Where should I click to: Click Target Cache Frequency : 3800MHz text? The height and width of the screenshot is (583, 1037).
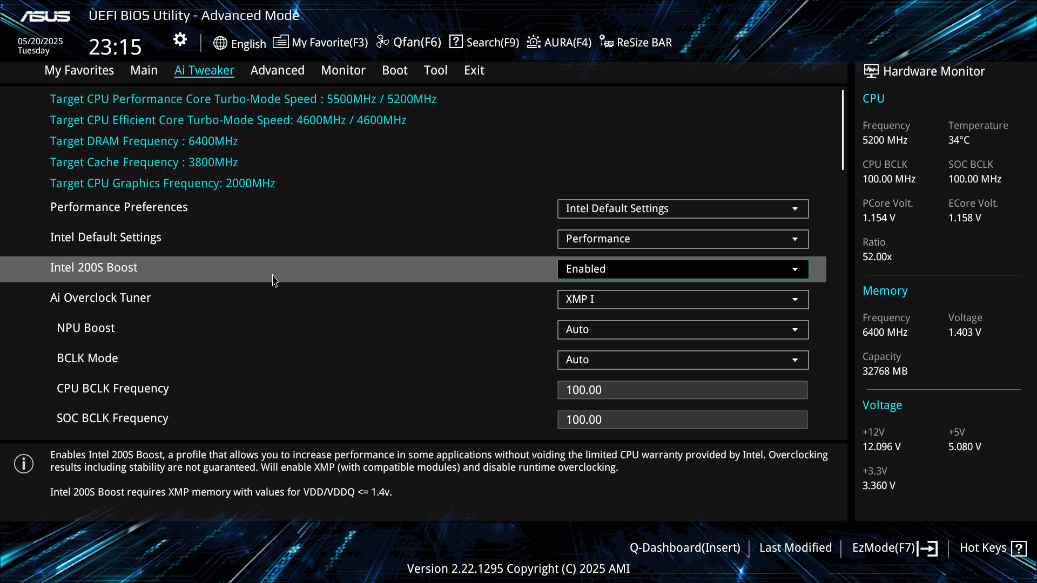tap(144, 162)
